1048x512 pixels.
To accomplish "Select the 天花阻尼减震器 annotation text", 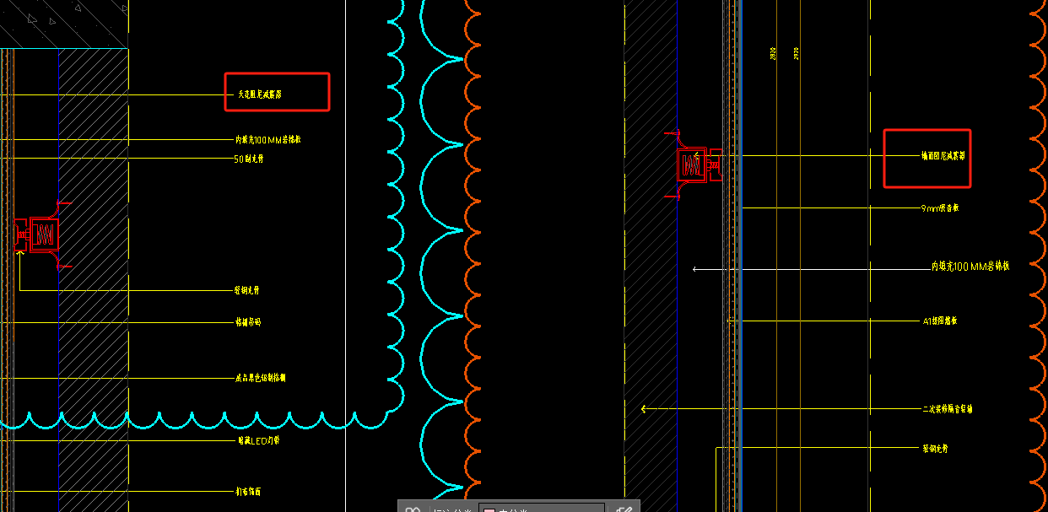I will [x=259, y=94].
